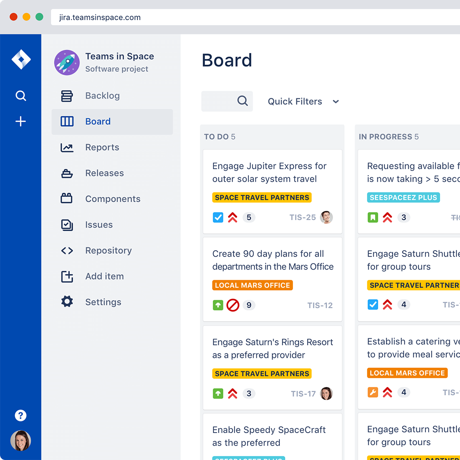
Task: Click the blocked priority icon on TIS-12
Action: [233, 305]
